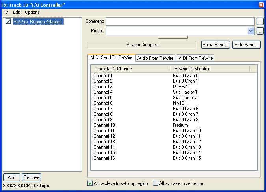Select the Channel 6 row
The width and height of the screenshot is (266, 192).
(174, 103)
